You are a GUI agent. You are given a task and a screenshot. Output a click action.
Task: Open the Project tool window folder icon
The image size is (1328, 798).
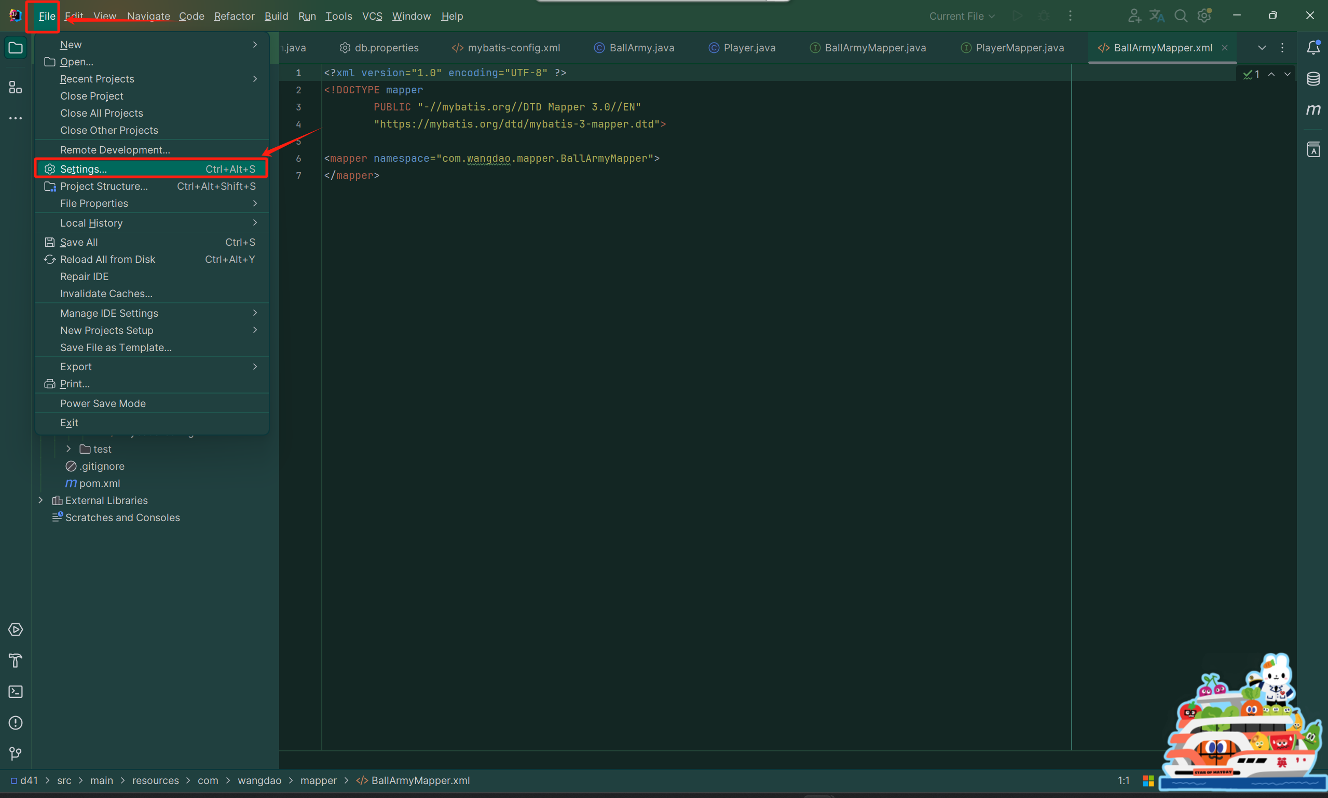click(x=16, y=48)
